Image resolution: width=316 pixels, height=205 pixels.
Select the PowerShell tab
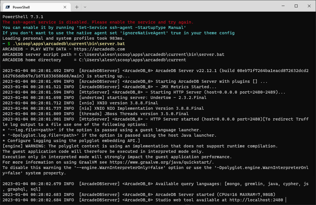click(x=37, y=7)
